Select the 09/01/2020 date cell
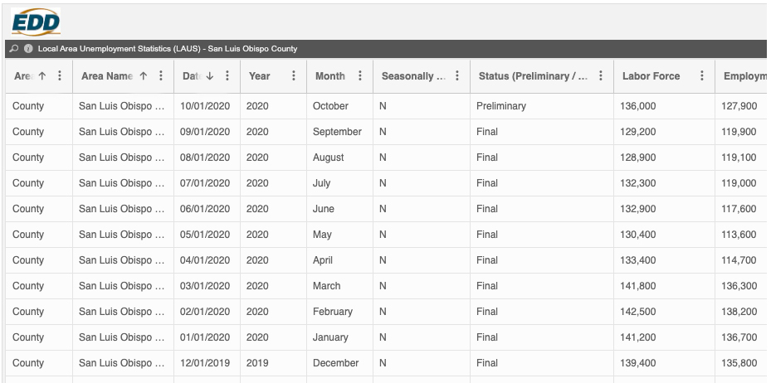Screen dimensions: 771x383 click(x=205, y=132)
